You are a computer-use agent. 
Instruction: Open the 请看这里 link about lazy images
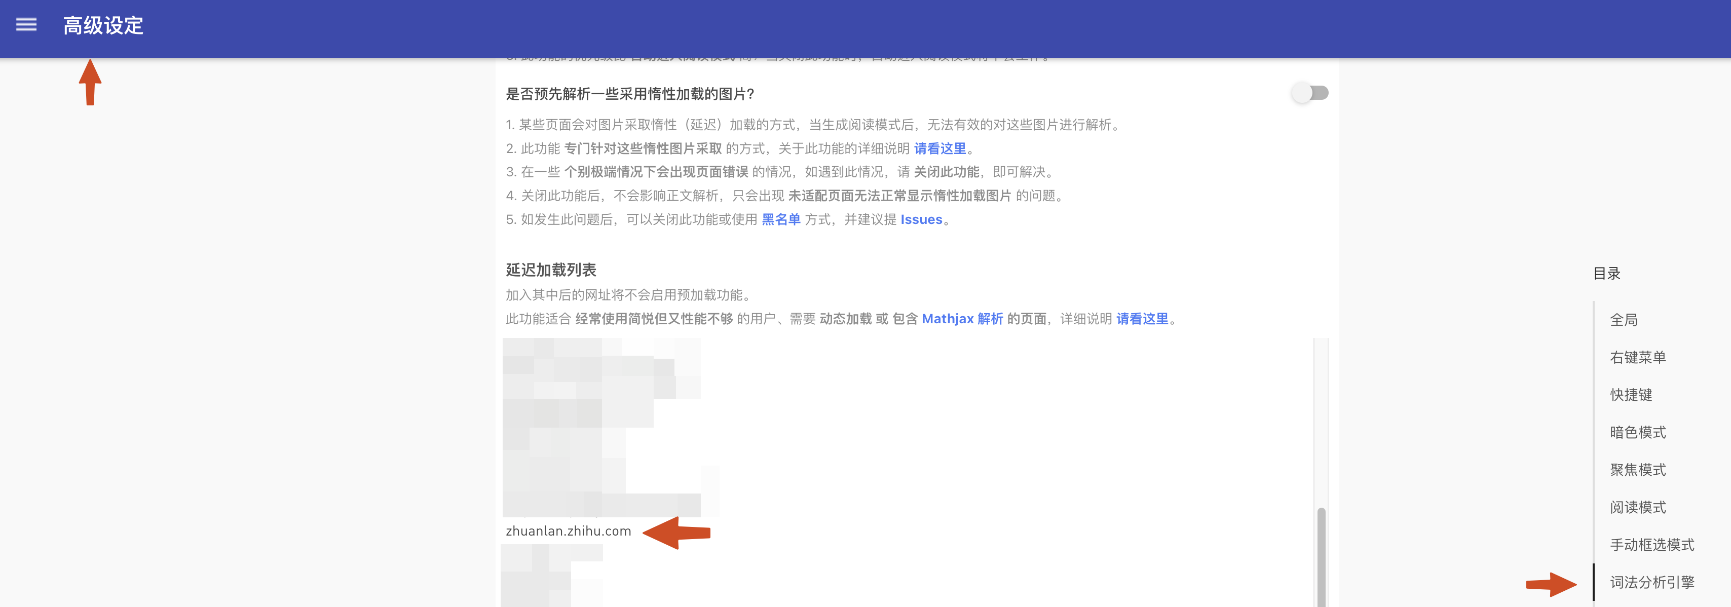pyautogui.click(x=940, y=148)
